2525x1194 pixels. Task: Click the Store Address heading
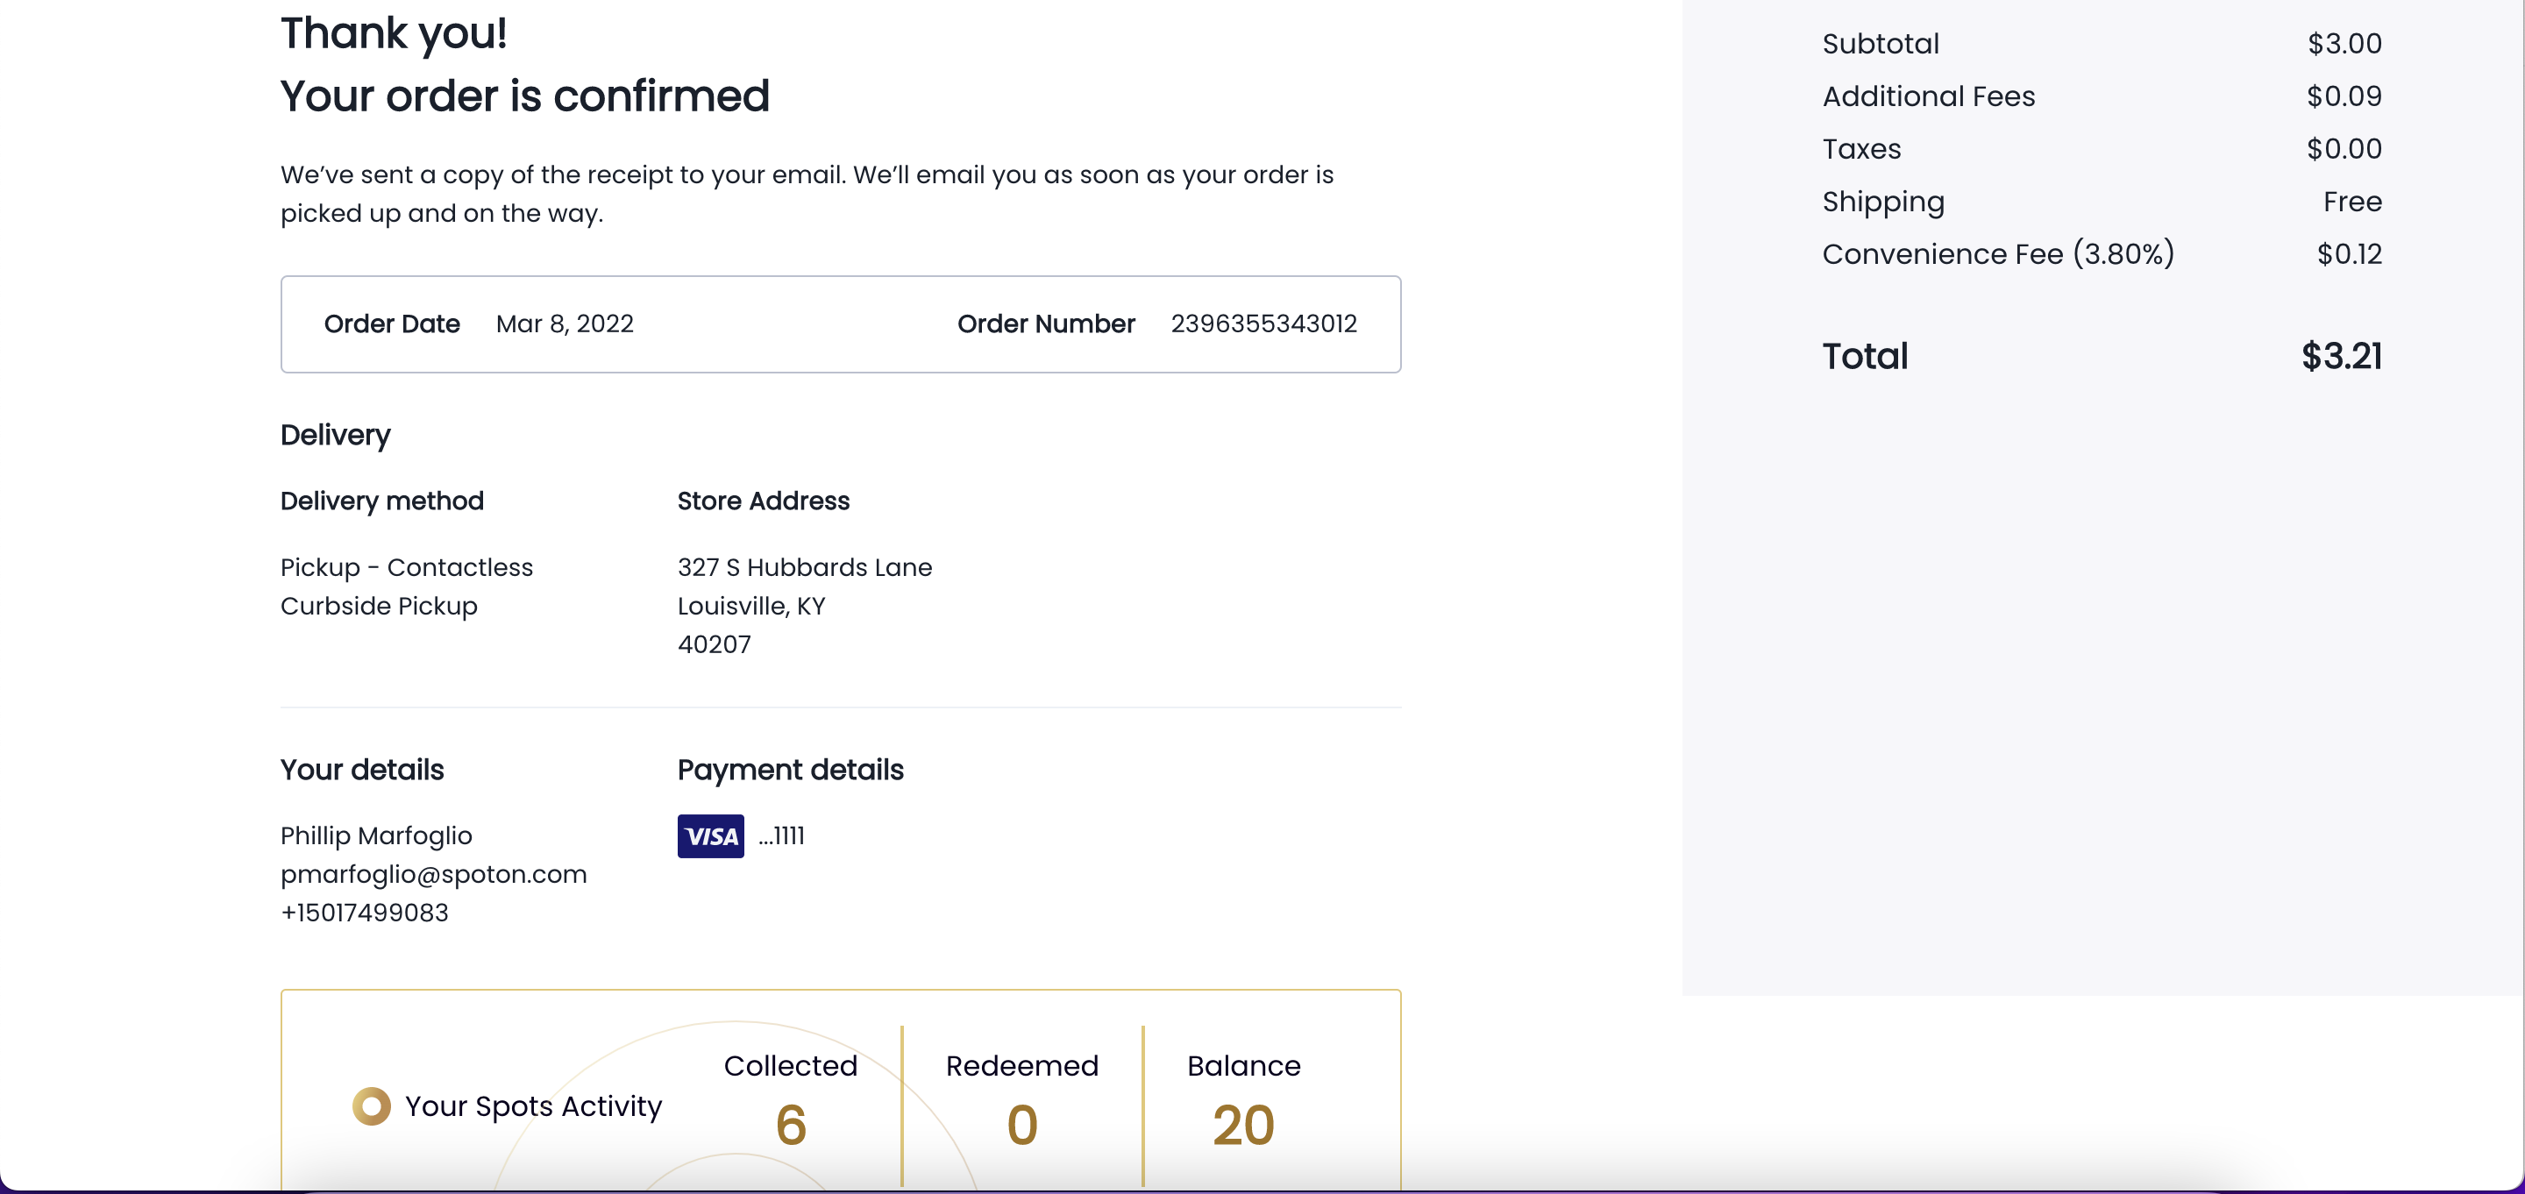(x=764, y=501)
